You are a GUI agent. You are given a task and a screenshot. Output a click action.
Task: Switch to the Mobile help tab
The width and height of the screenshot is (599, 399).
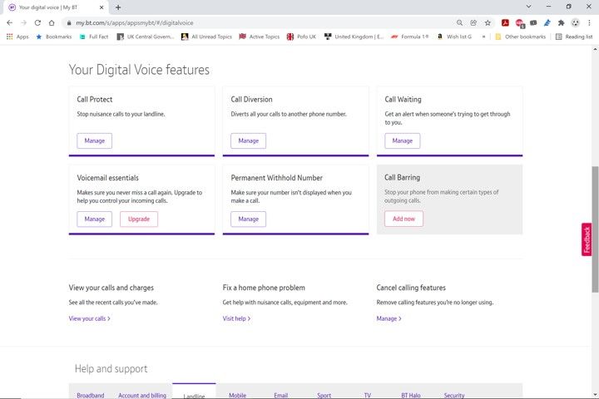tap(237, 396)
